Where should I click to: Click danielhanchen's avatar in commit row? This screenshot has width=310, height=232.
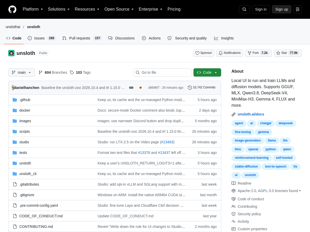tap(13, 88)
